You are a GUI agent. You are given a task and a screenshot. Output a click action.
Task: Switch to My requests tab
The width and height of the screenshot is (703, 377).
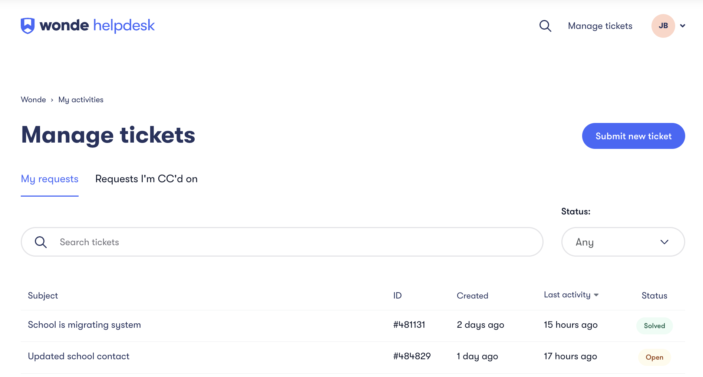pyautogui.click(x=50, y=179)
